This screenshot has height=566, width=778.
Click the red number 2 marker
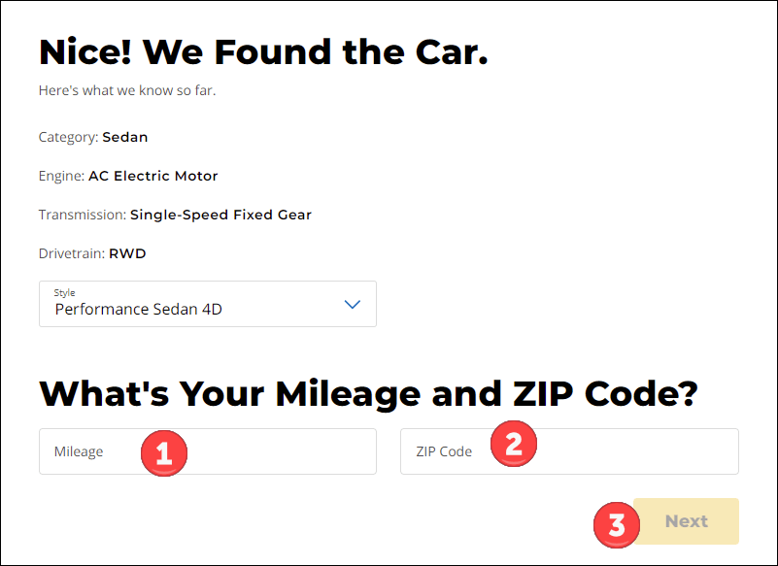coord(514,444)
